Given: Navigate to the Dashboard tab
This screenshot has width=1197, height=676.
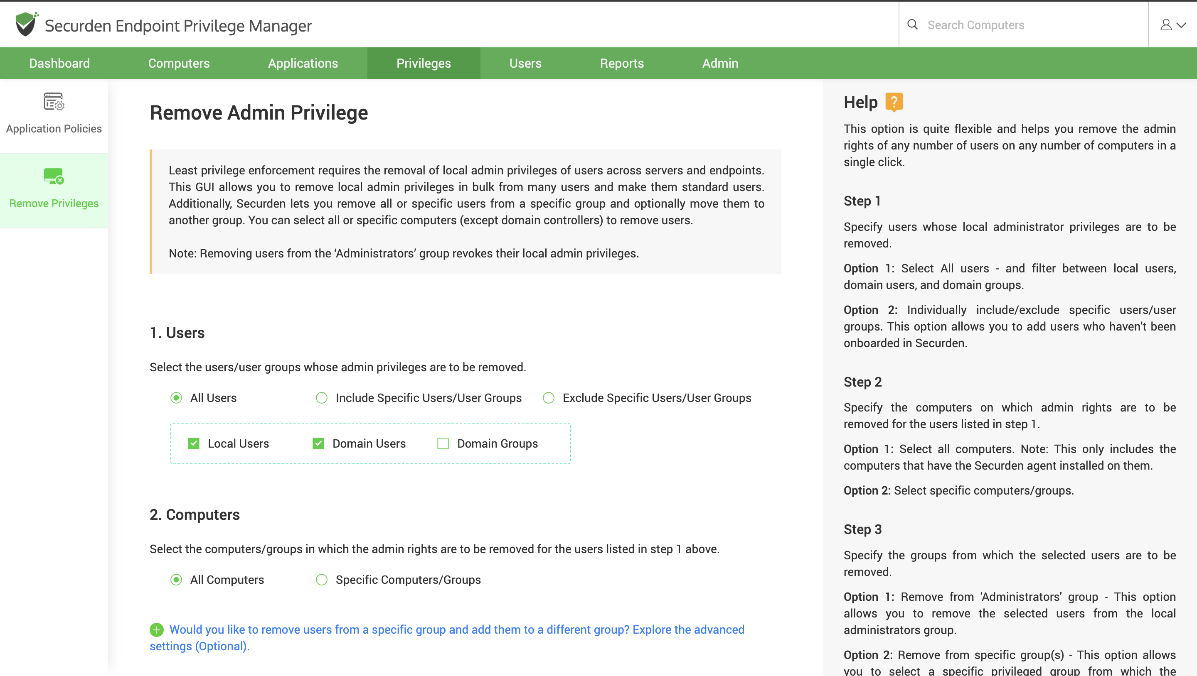Looking at the screenshot, I should (x=59, y=63).
